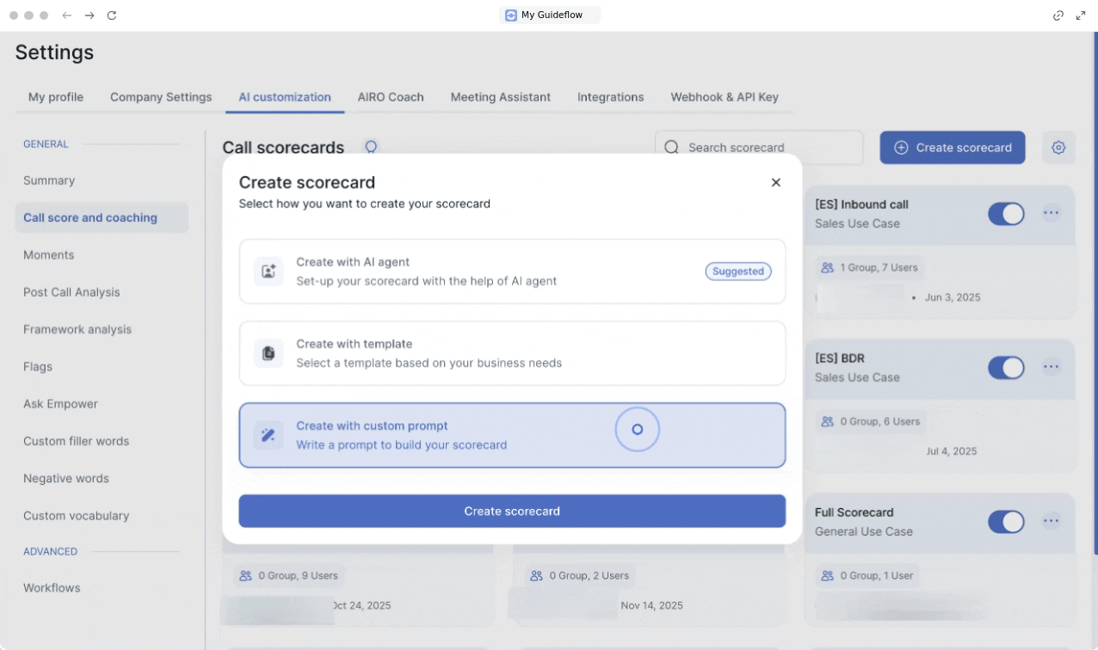Click the AI agent option icon
The width and height of the screenshot is (1098, 650).
[268, 272]
